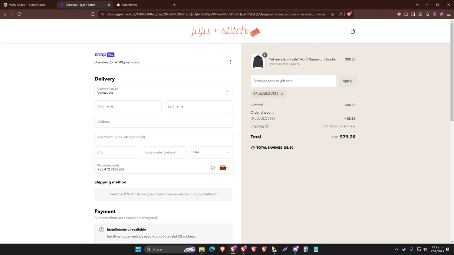Remove the JUJULOVE10 discount tag
Image resolution: width=454 pixels, height=255 pixels.
(282, 94)
